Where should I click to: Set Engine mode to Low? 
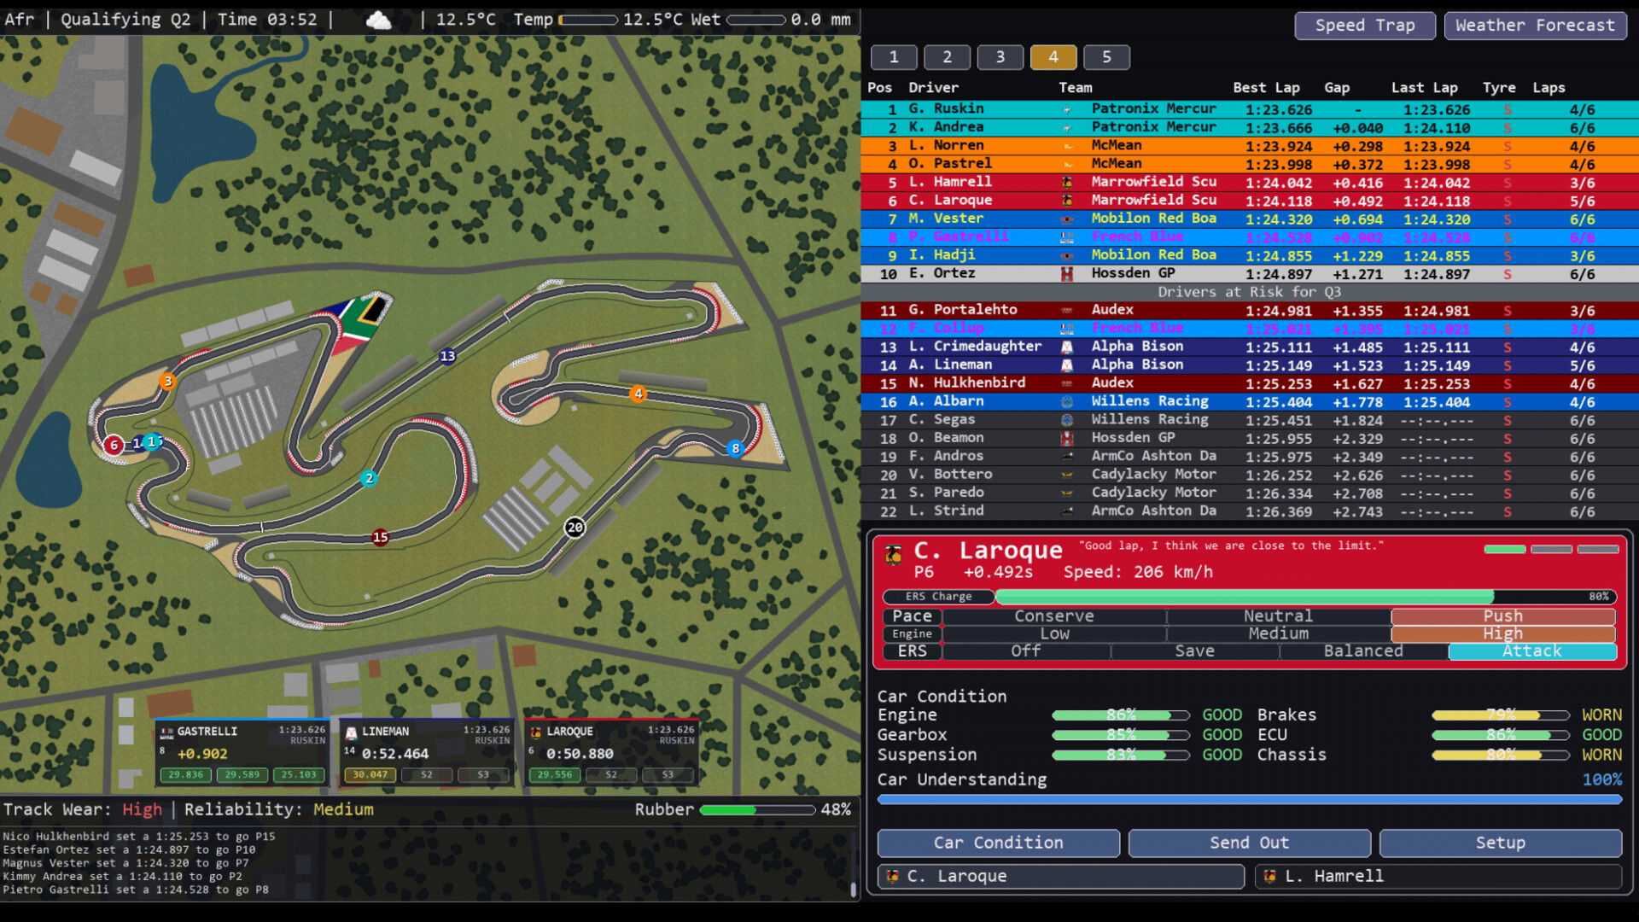(x=1054, y=634)
